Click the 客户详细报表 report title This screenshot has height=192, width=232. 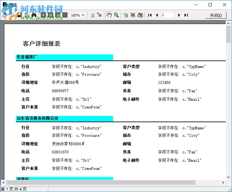[42, 44]
